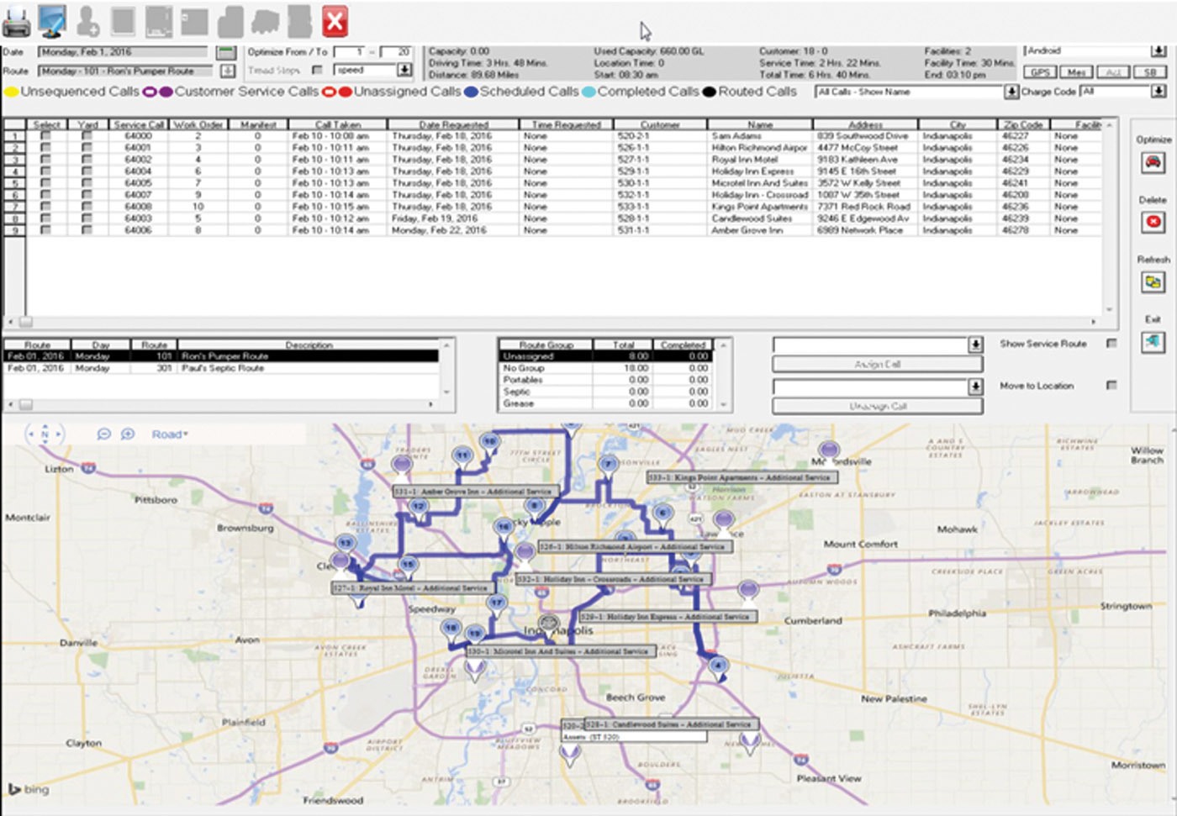Screen dimensions: 1177x816
Task: Sort the table by Service Call column header
Action: tap(139, 124)
